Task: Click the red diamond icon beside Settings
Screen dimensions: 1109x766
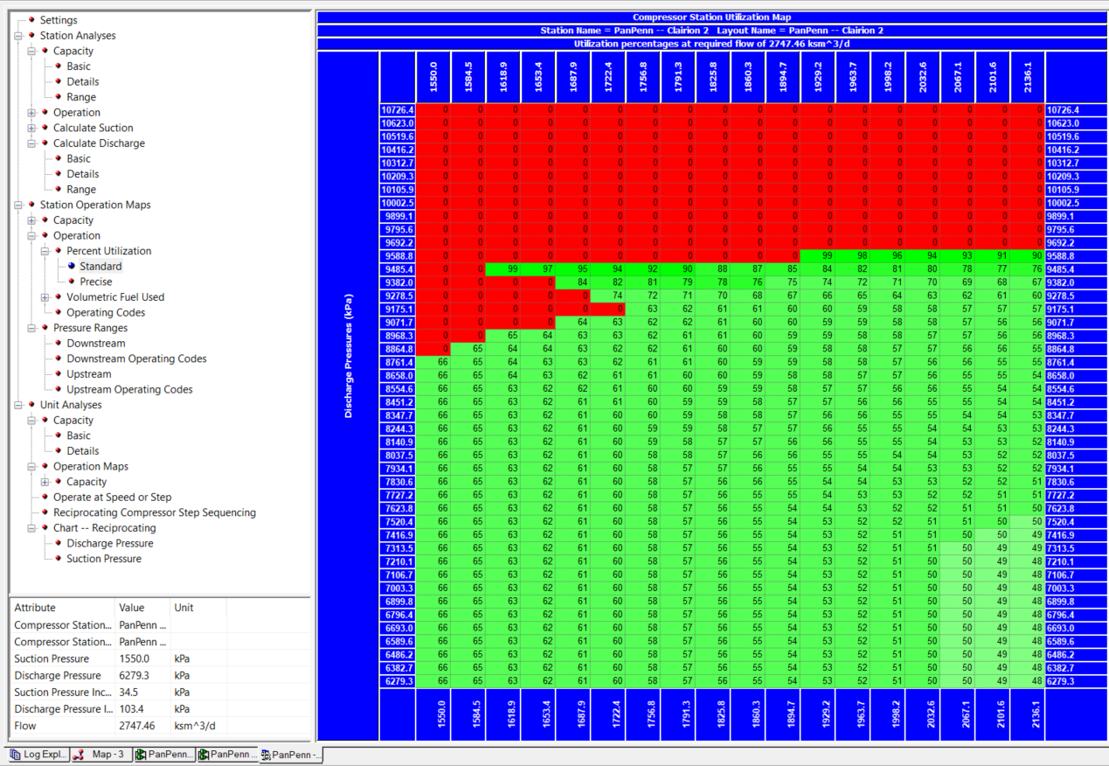Action: point(30,19)
